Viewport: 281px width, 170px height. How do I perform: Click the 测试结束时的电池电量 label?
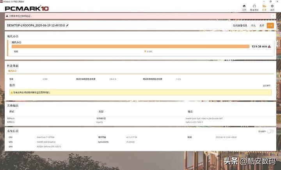(153, 79)
